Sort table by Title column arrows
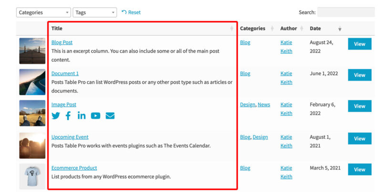Viewport: 391px width, 192px height. 232,29
